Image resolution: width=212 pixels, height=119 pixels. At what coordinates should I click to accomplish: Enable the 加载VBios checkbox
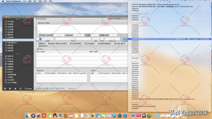pyautogui.click(x=37, y=44)
